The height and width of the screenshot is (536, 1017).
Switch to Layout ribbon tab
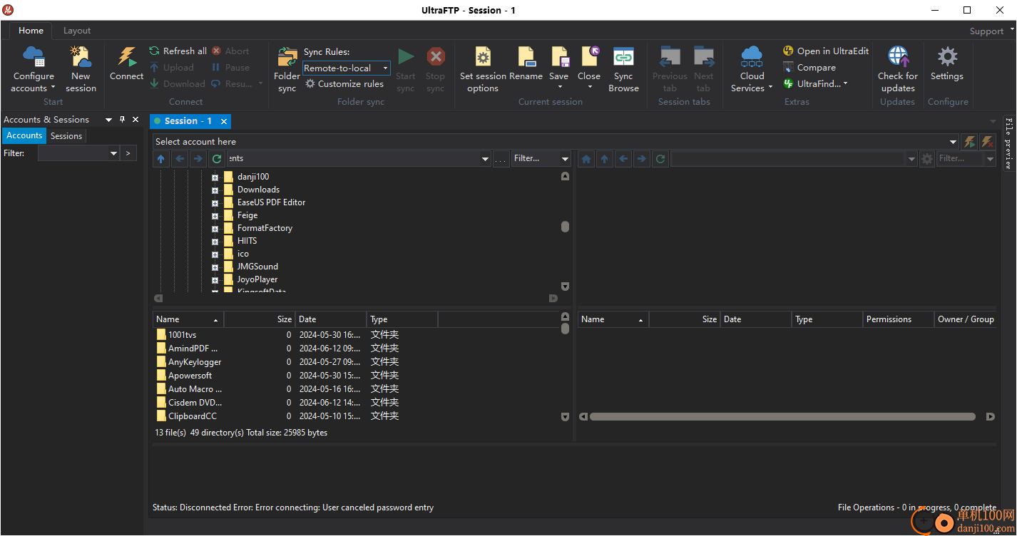pos(77,31)
